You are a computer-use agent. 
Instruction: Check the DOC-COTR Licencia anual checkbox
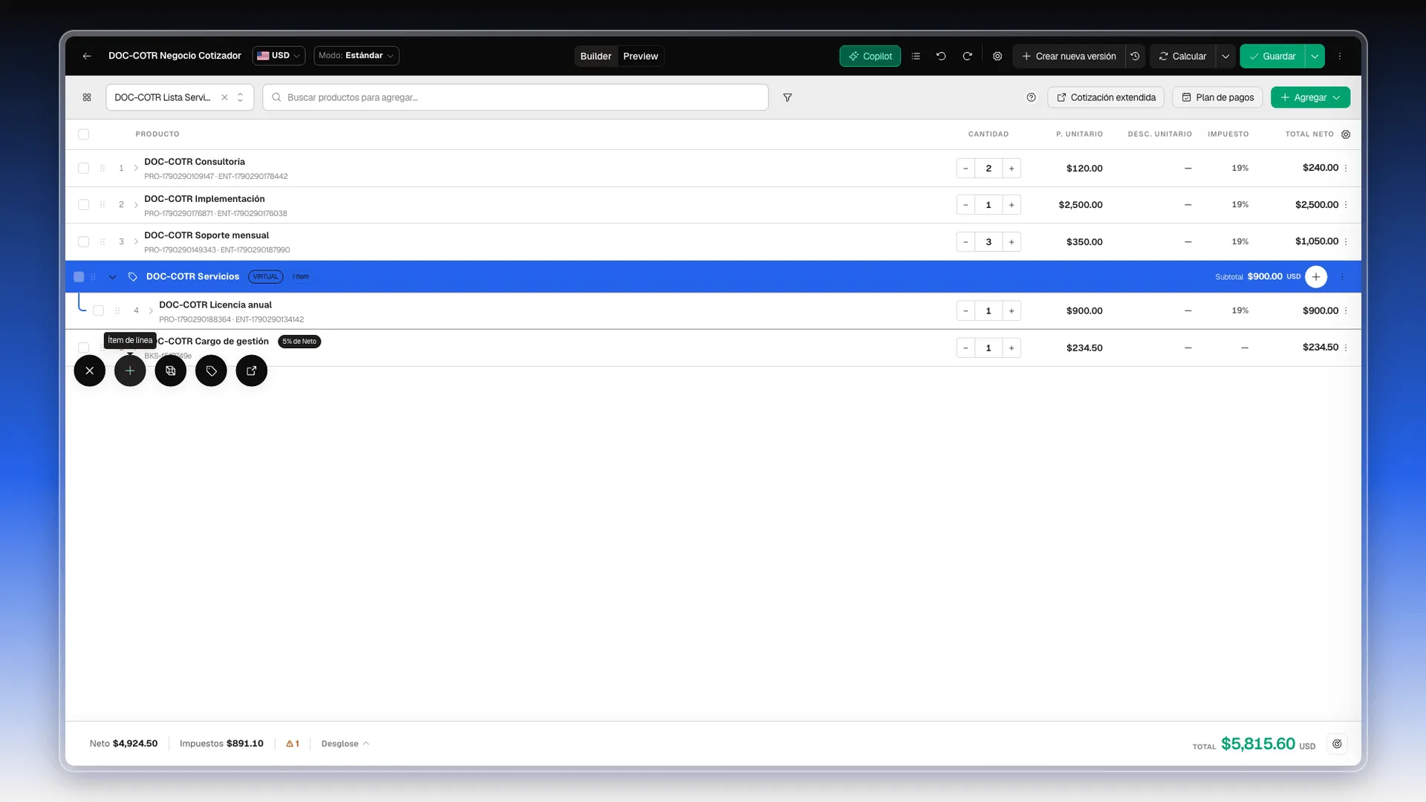click(98, 311)
